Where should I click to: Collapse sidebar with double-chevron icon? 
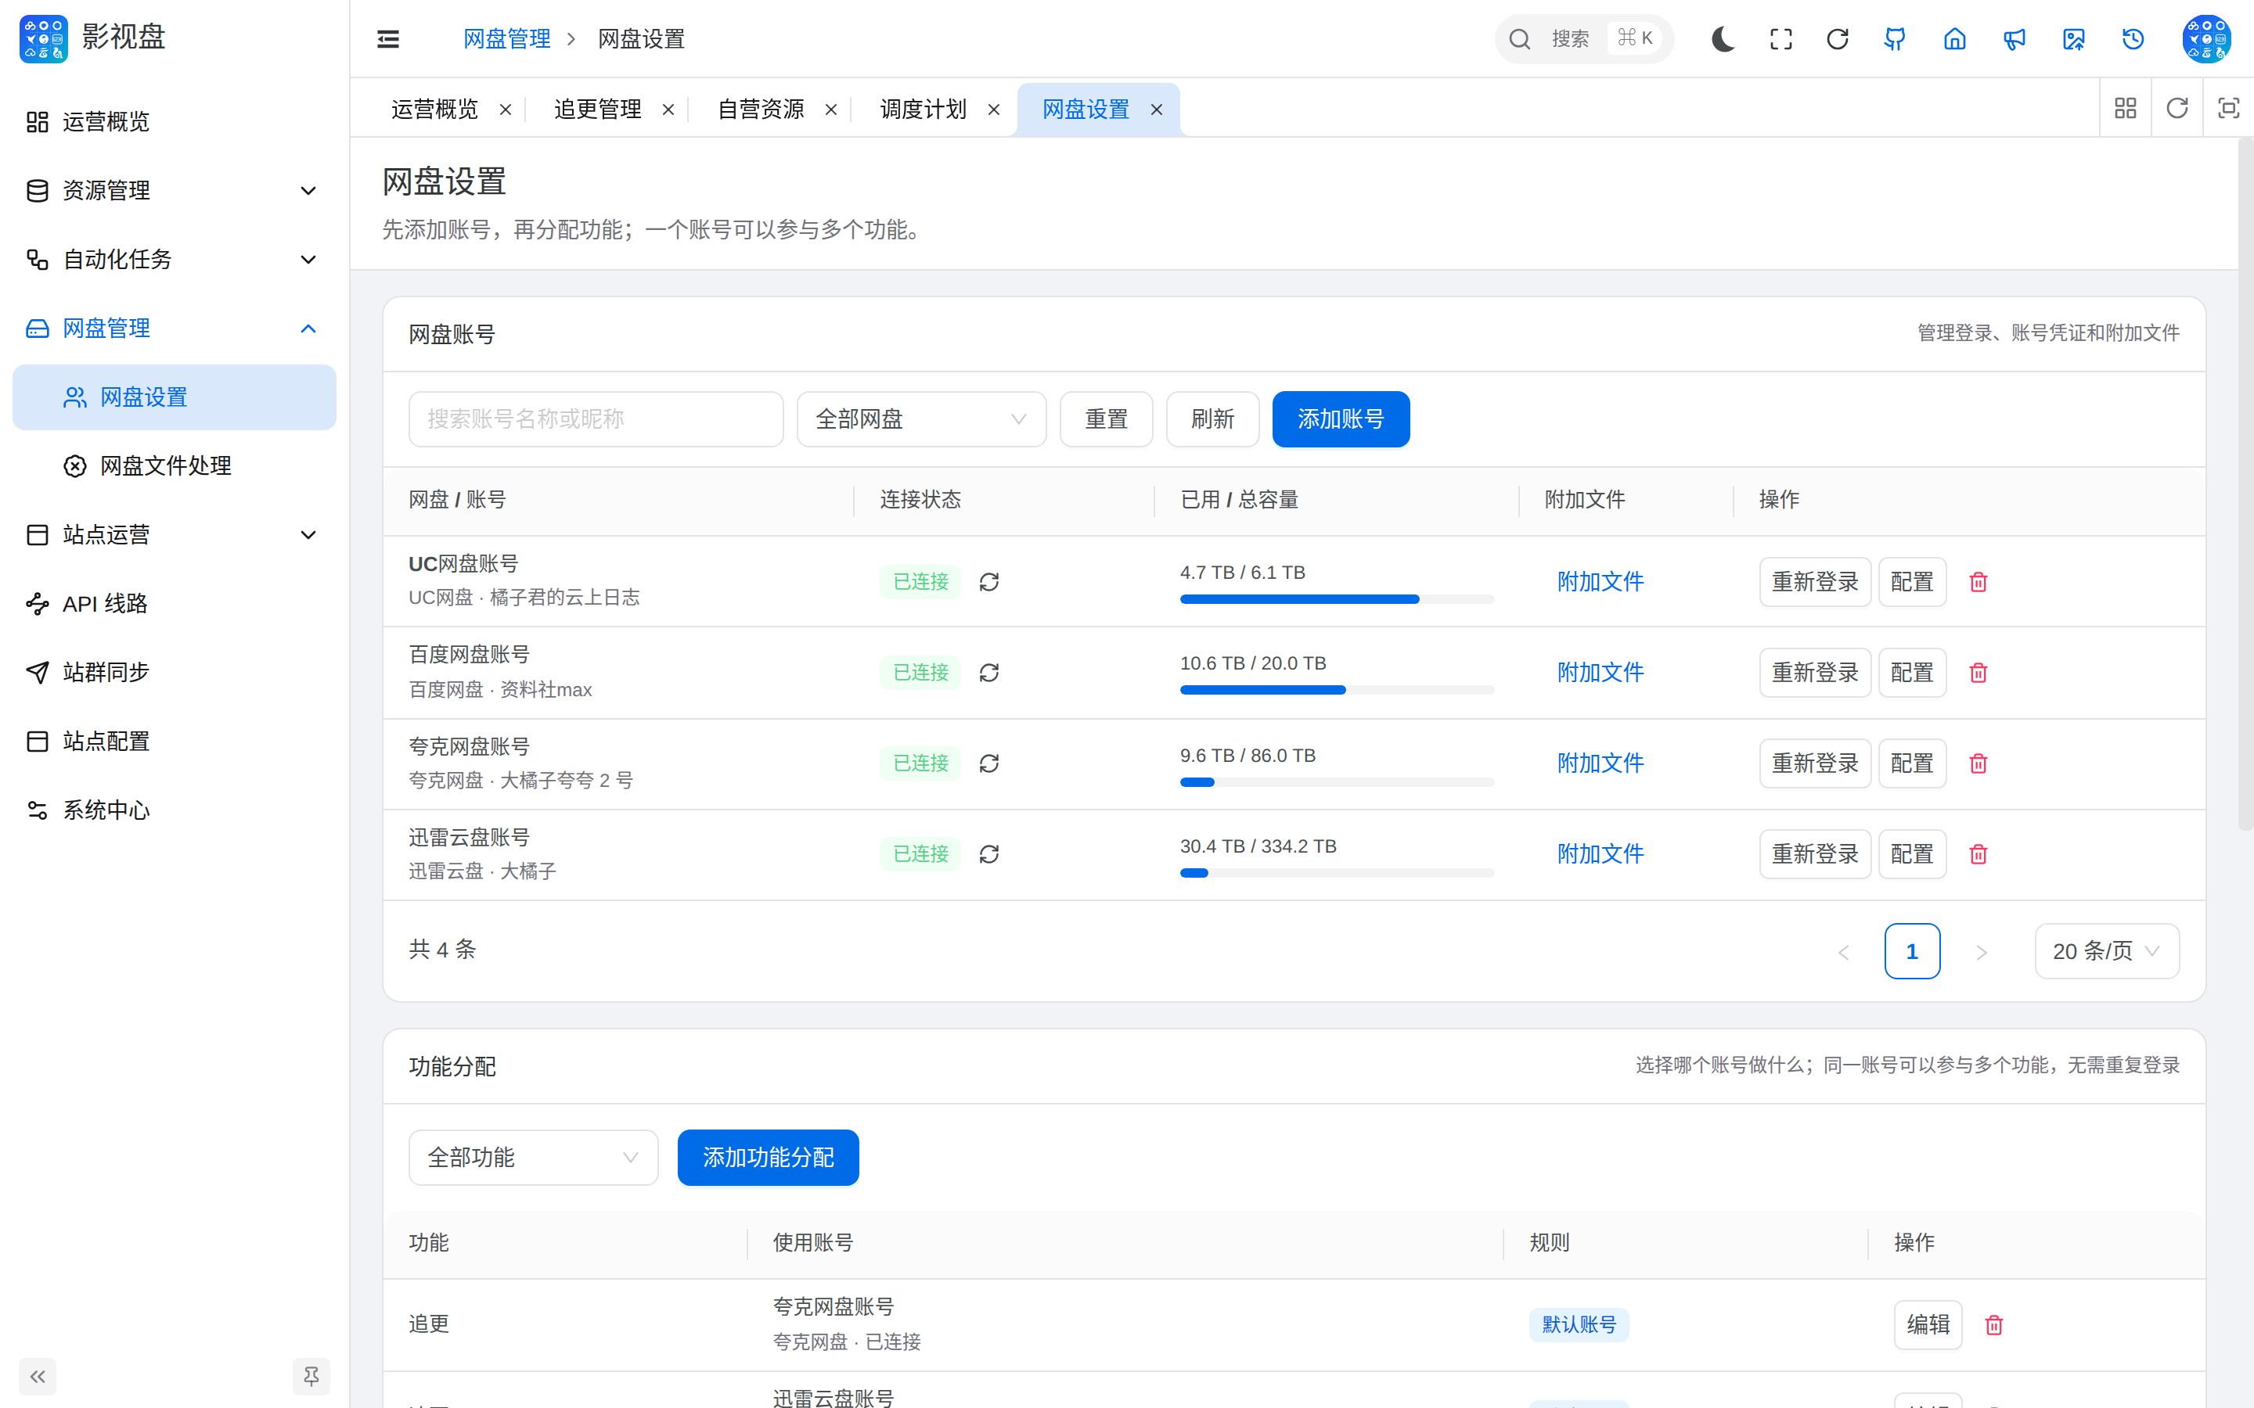pyautogui.click(x=38, y=1377)
